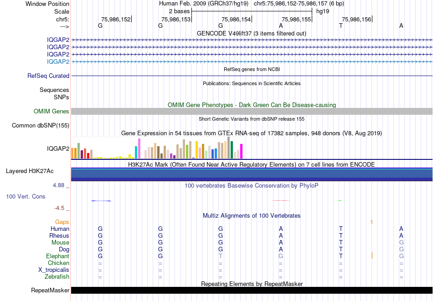Image resolution: width=433 pixels, height=301 pixels.
Task: Click the chr5: ruler label
Action: coord(63,19)
